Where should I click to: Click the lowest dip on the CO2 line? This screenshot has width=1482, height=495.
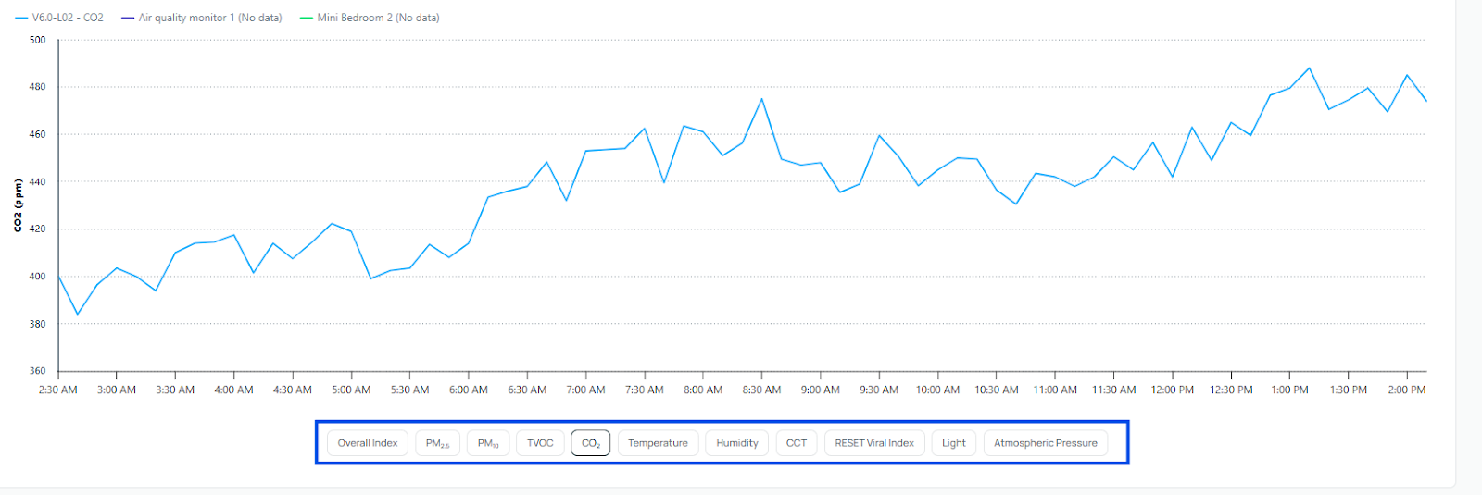pos(78,315)
